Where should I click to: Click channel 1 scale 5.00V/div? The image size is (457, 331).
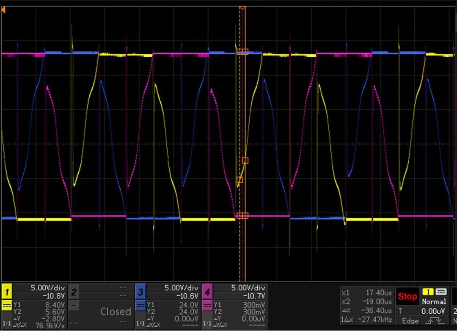pos(48,288)
